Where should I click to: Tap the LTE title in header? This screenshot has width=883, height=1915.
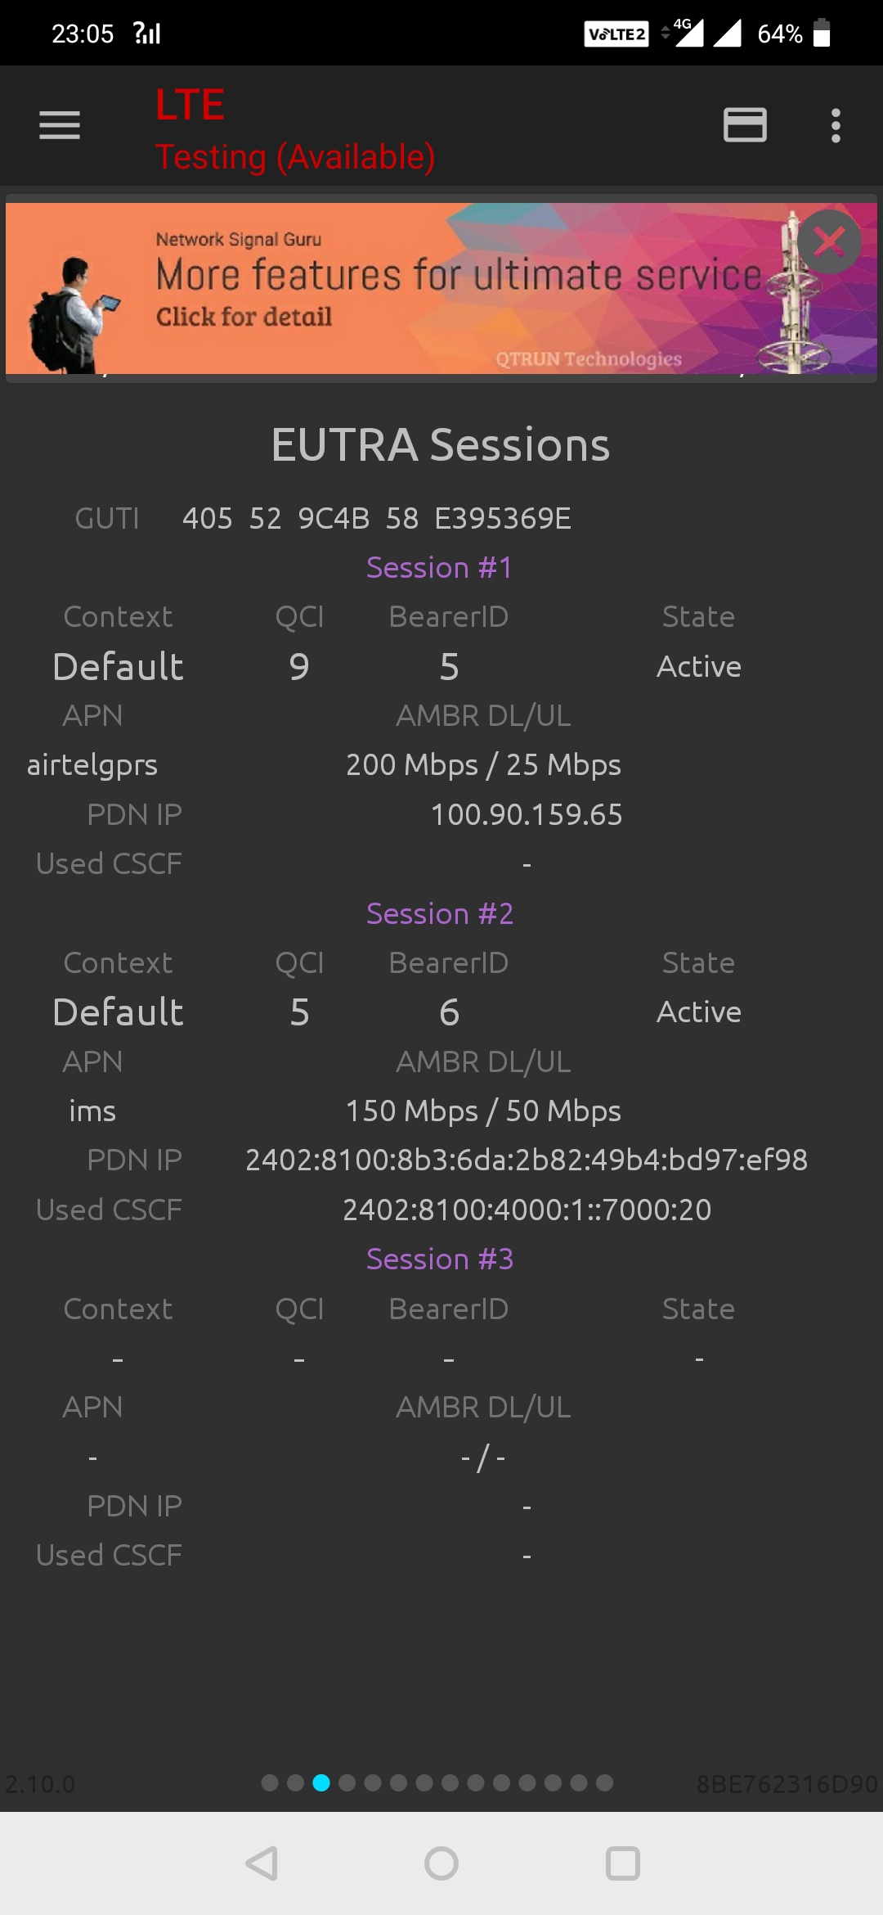pos(190,105)
